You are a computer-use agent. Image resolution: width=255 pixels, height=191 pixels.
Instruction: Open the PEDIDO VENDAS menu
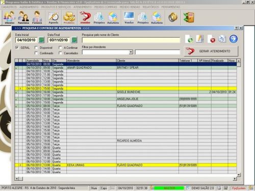130,7
